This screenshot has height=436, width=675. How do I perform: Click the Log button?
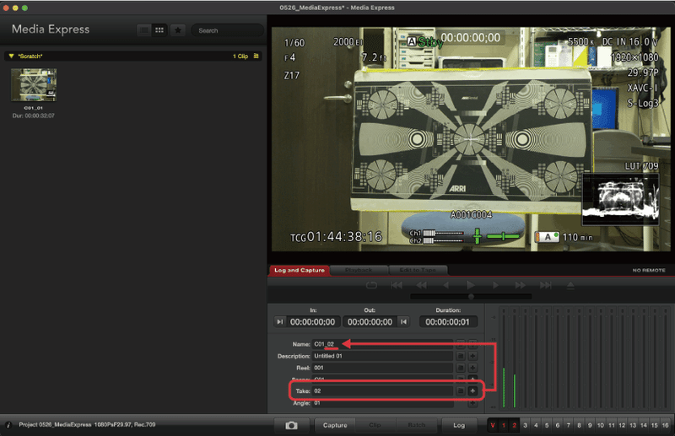[459, 425]
